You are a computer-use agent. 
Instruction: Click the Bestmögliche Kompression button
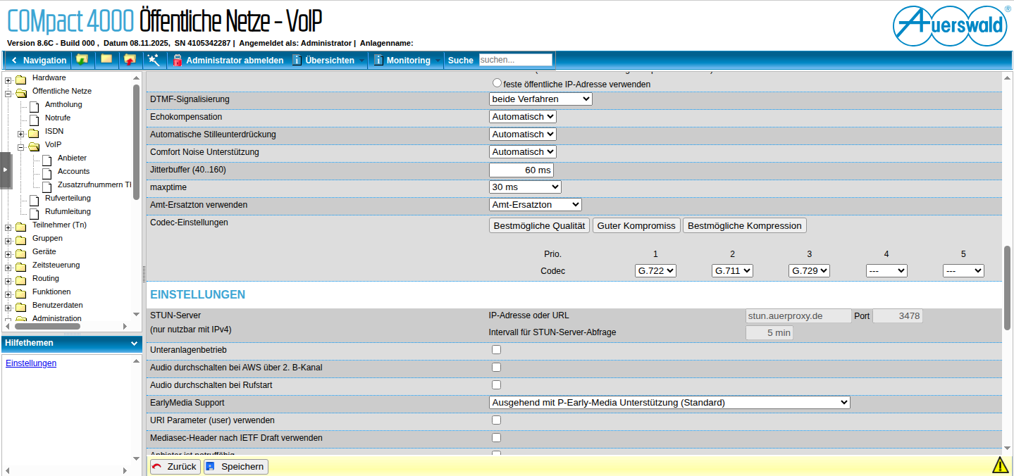[745, 226]
